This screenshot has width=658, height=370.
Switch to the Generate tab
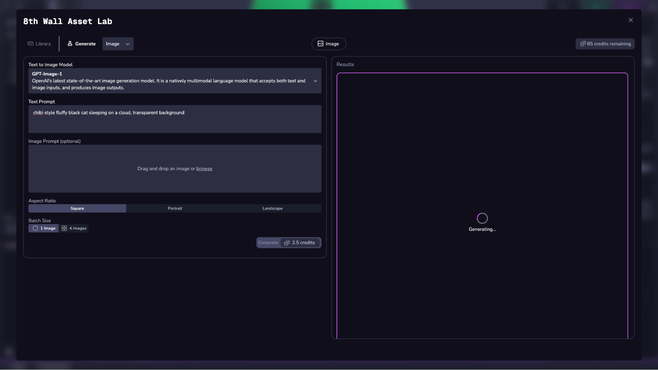coord(82,44)
